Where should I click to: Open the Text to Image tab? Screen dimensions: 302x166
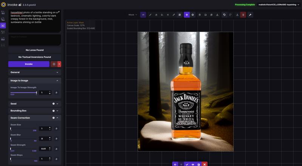click(x=3, y=13)
